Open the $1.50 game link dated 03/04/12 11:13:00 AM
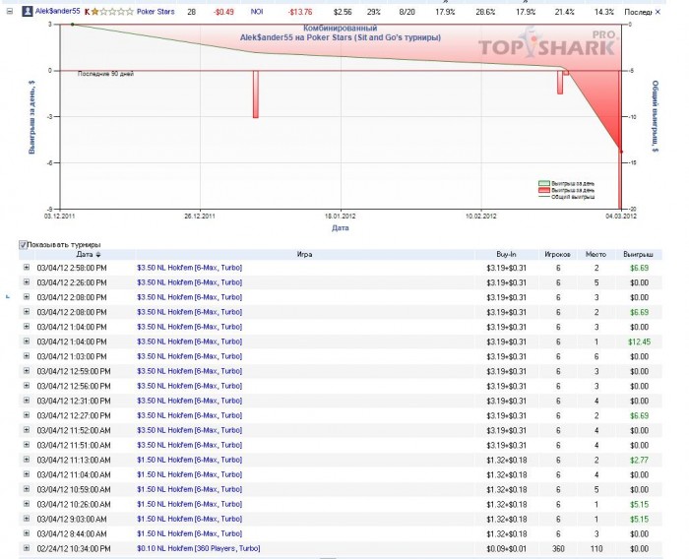The image size is (689, 559). click(189, 460)
